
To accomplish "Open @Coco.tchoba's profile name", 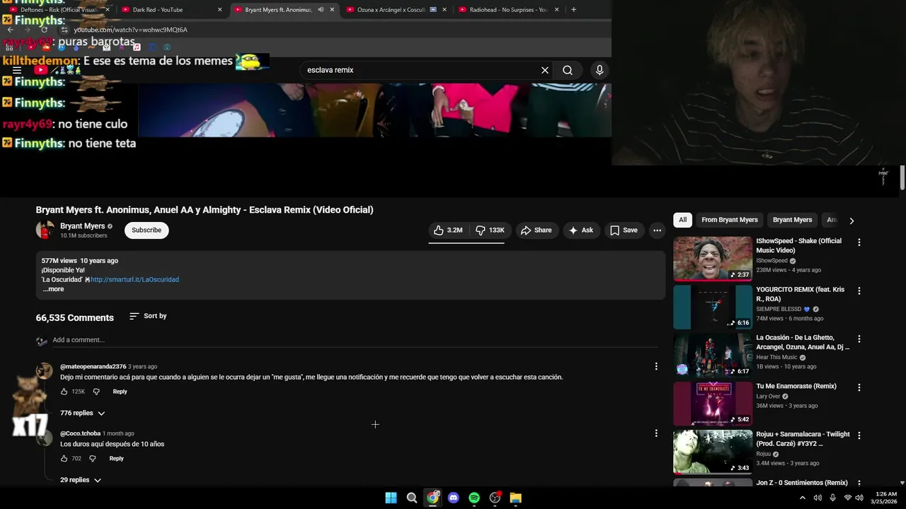I will pyautogui.click(x=80, y=433).
